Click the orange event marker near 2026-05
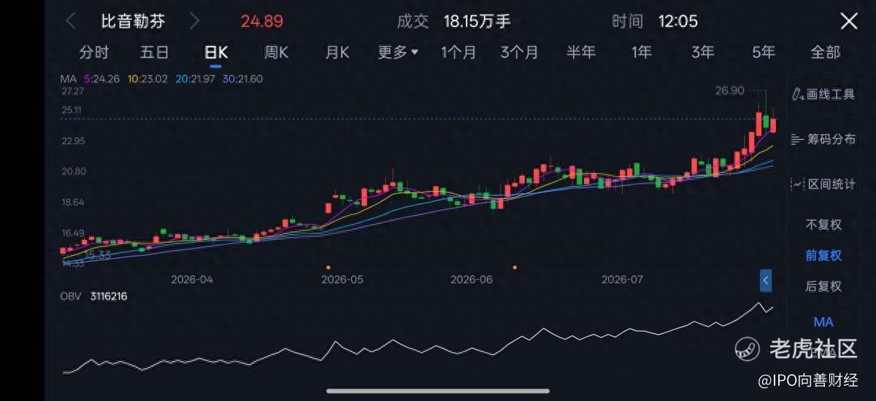This screenshot has width=876, height=401. (328, 268)
